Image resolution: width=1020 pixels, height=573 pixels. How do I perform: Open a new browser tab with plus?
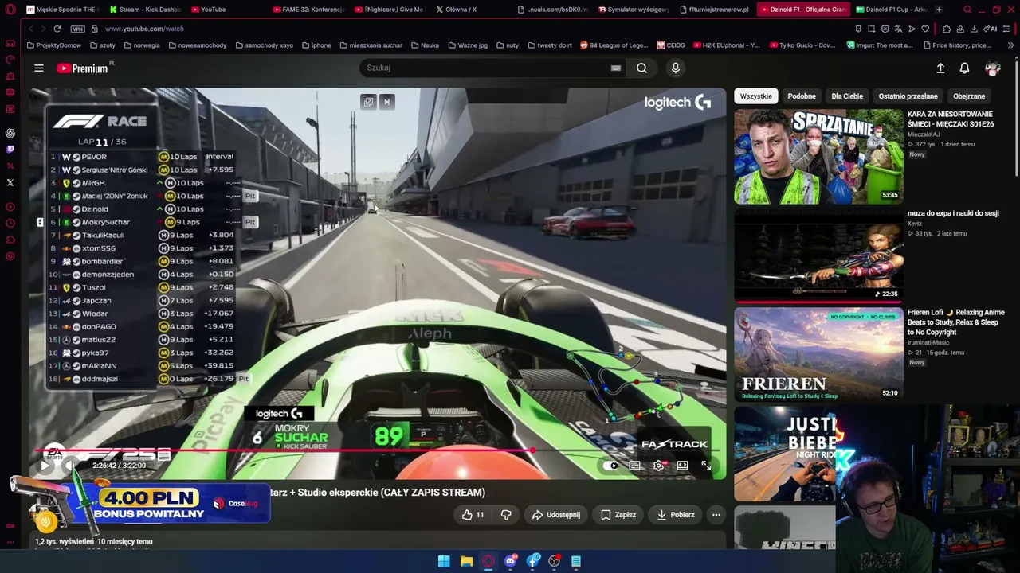(x=939, y=10)
